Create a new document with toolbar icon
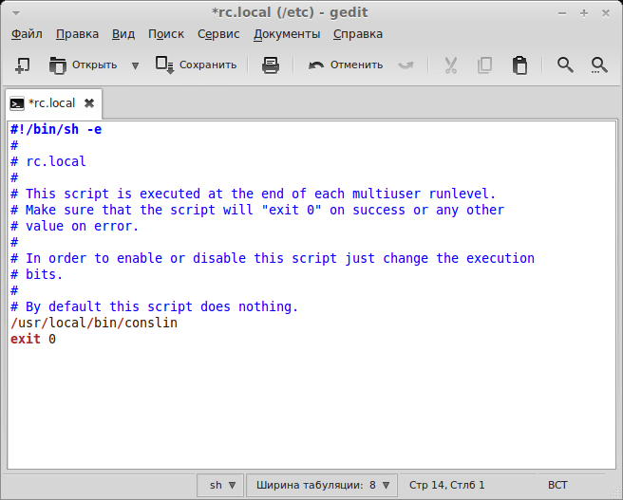Image resolution: width=623 pixels, height=500 pixels. pos(22,65)
